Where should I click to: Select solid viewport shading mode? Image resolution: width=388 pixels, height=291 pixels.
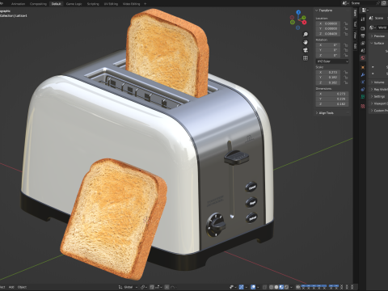tap(276, 287)
